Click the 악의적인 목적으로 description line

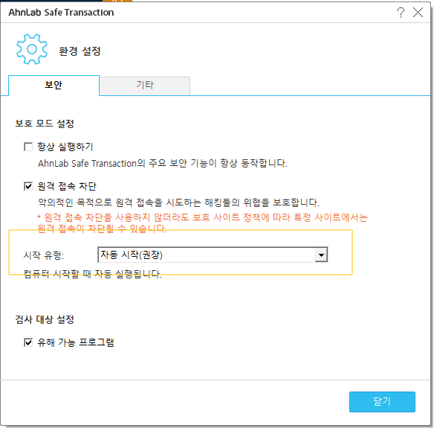pos(178,202)
